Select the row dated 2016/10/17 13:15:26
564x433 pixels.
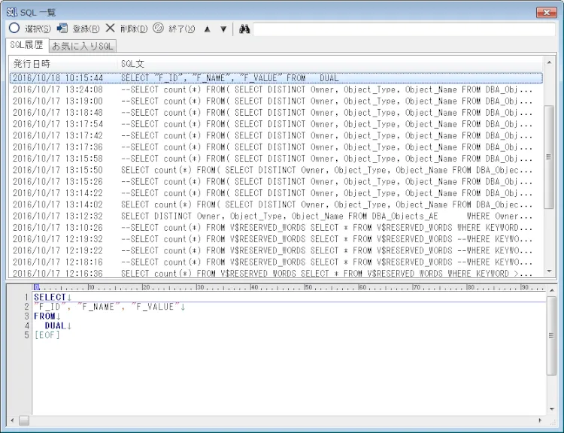point(276,182)
